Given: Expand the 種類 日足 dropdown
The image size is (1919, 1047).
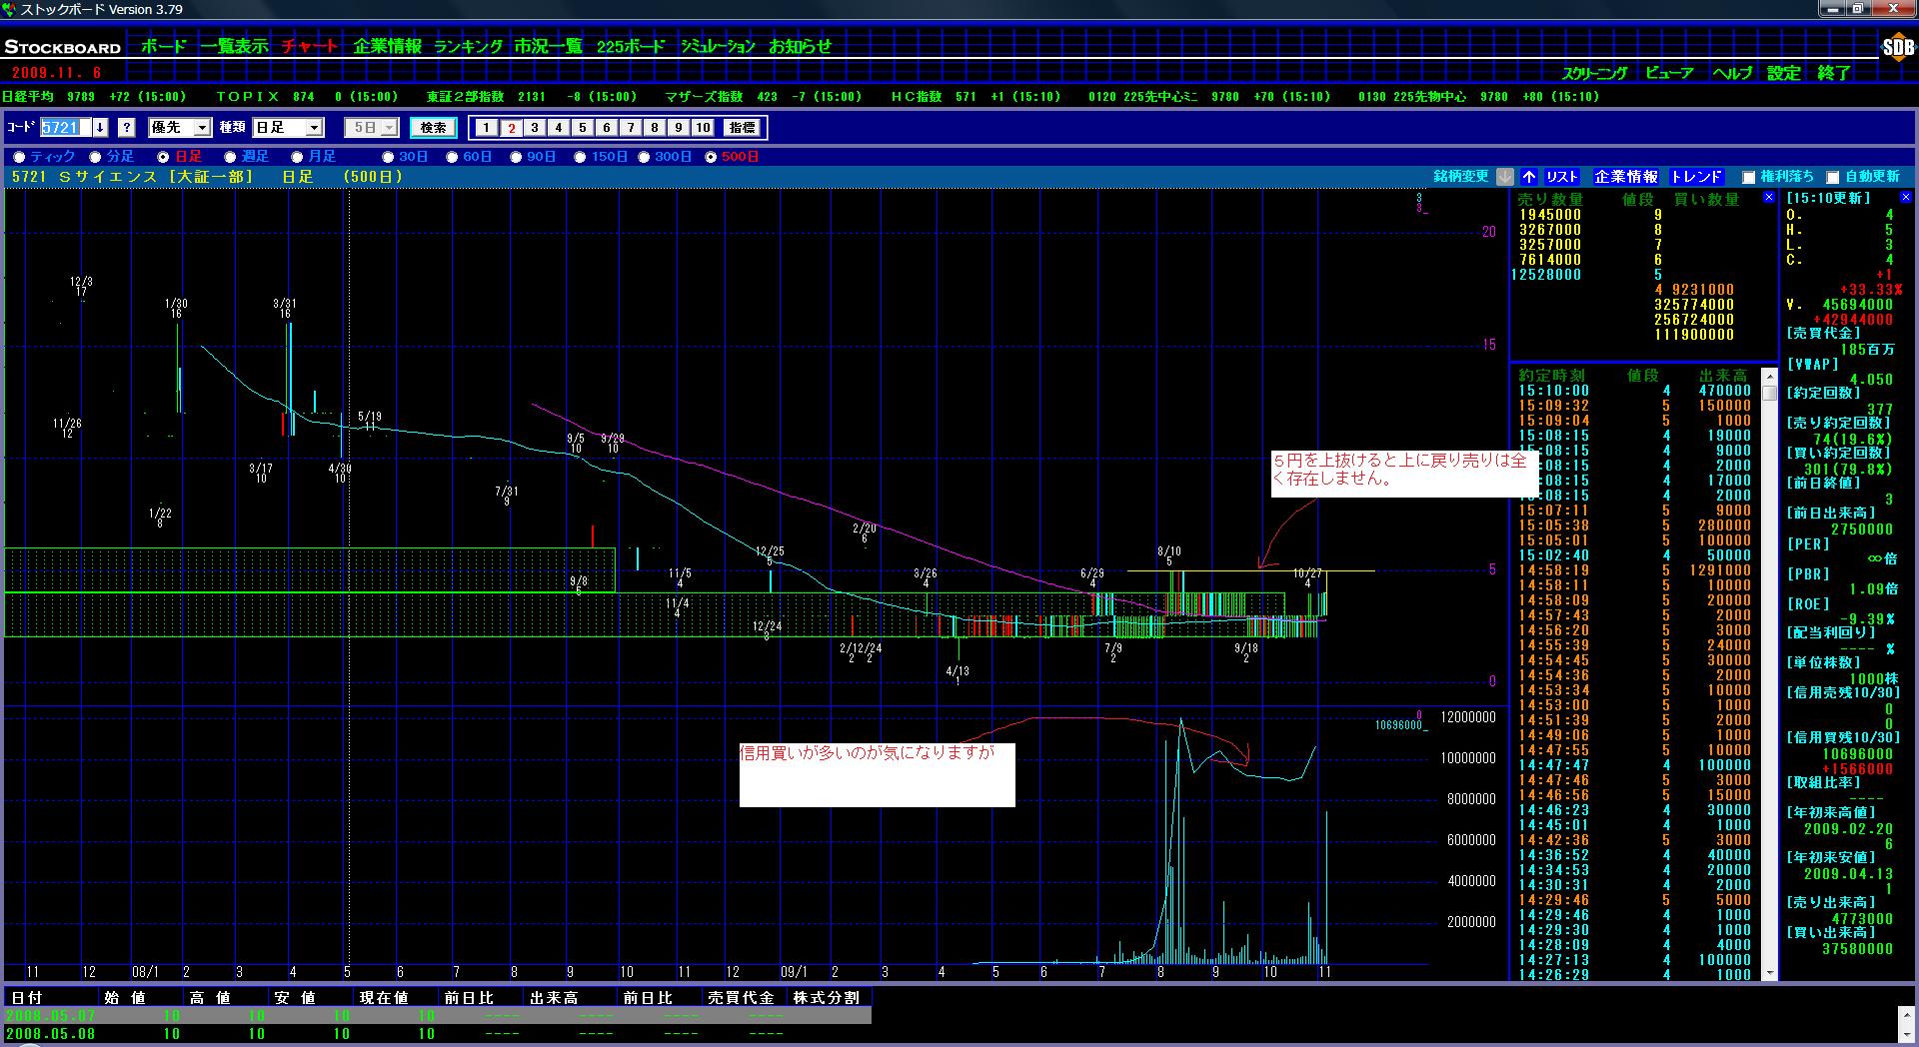Looking at the screenshot, I should [314, 128].
